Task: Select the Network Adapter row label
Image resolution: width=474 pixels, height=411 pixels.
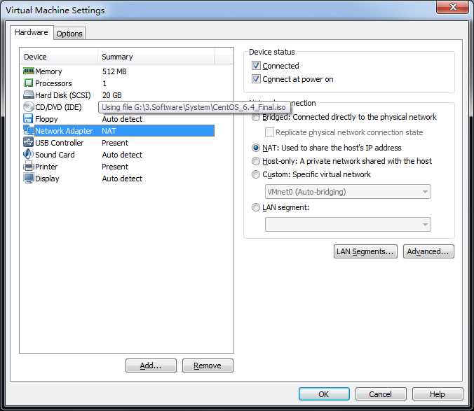Action: point(64,131)
